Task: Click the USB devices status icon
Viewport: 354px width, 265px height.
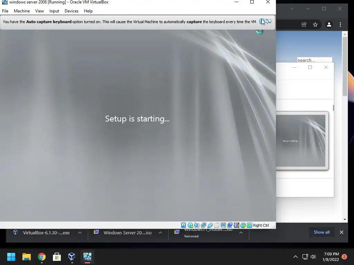Action: coord(210,225)
